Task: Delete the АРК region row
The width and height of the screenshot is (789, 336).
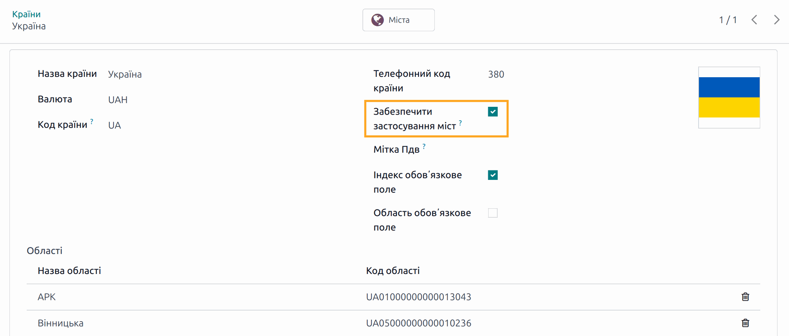Action: coord(745,297)
